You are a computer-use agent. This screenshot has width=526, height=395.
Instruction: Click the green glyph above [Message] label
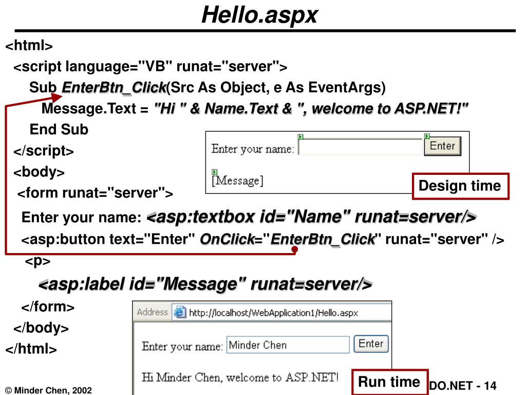tap(215, 172)
